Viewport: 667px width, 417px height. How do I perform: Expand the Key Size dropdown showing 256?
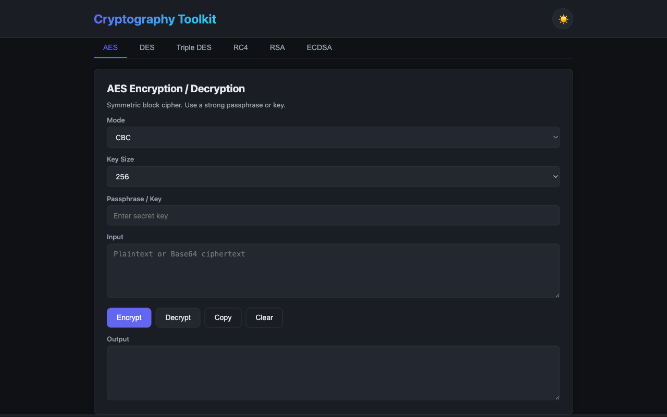333,177
